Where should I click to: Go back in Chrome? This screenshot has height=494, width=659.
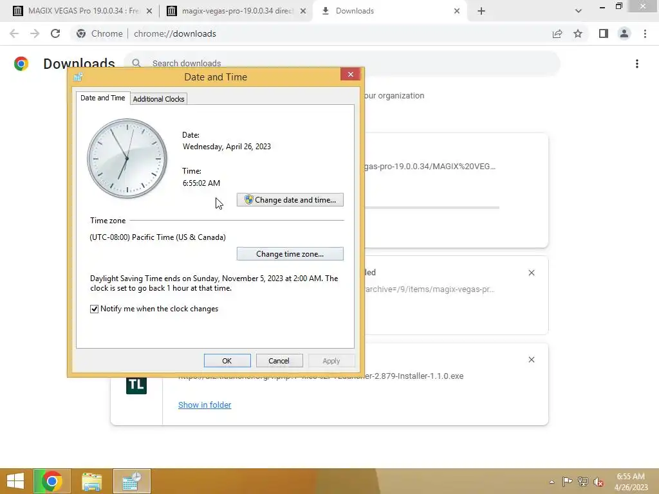pos(14,33)
